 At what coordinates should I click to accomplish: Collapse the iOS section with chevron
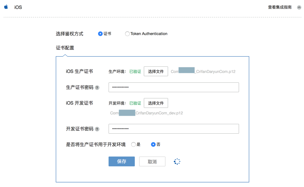coord(299,8)
